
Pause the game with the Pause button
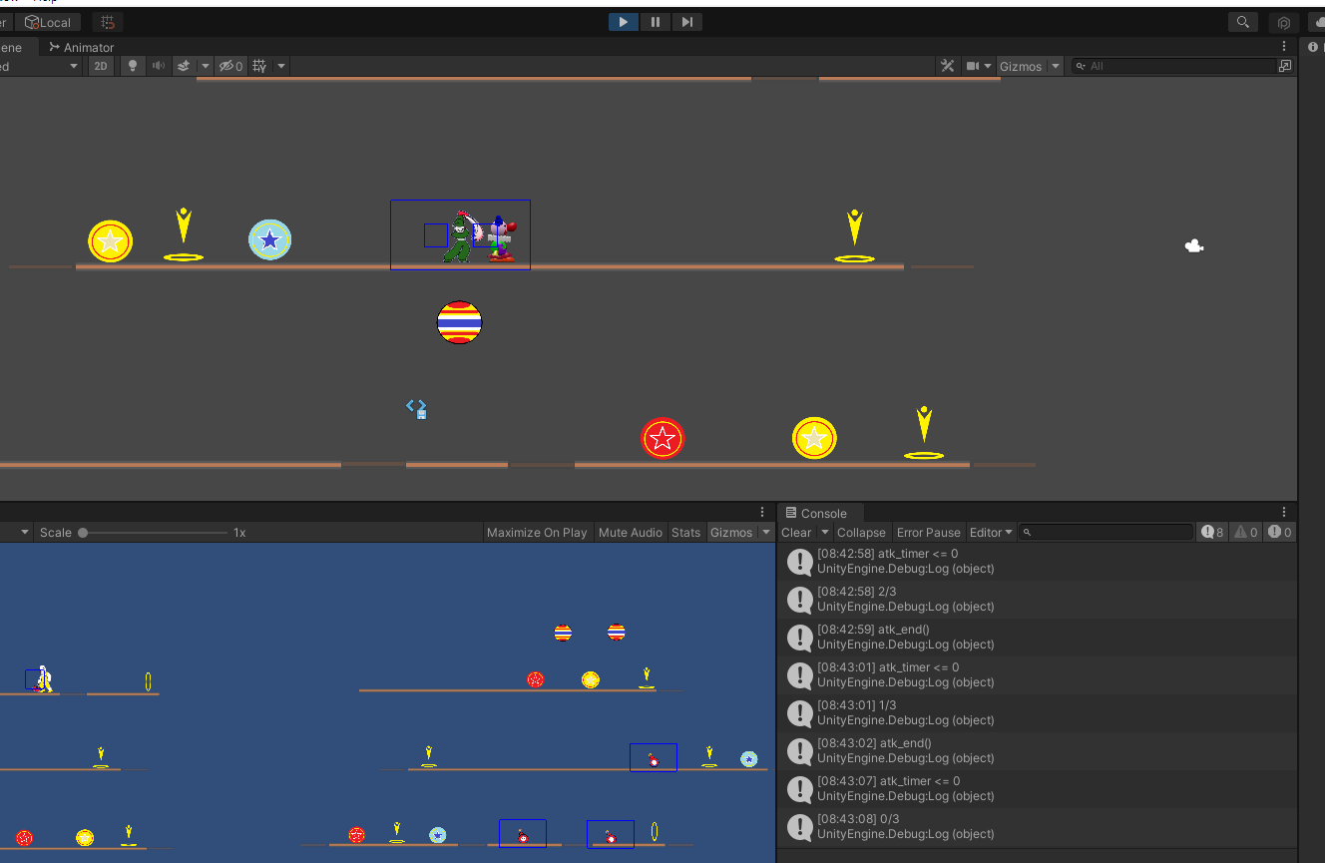656,22
